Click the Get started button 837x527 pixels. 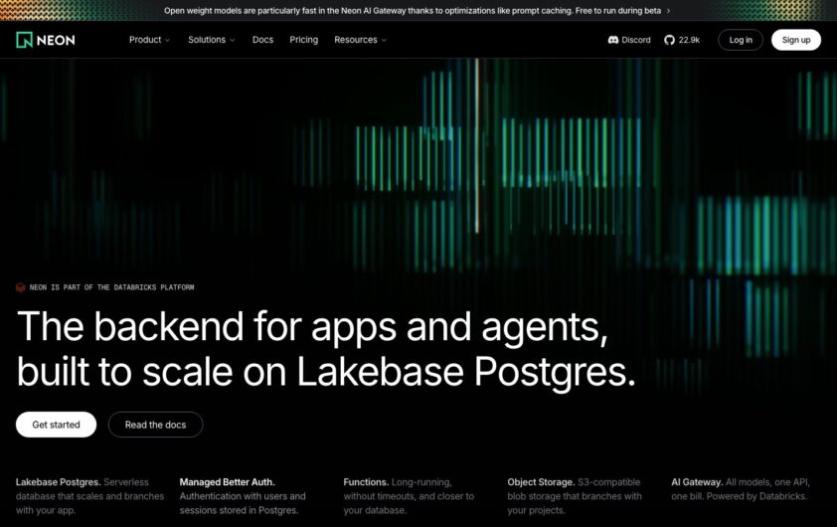pyautogui.click(x=56, y=425)
